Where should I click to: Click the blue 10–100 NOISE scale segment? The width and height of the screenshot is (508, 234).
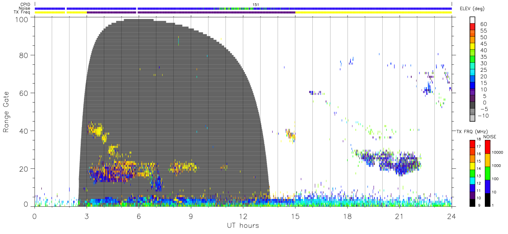pos(487,186)
